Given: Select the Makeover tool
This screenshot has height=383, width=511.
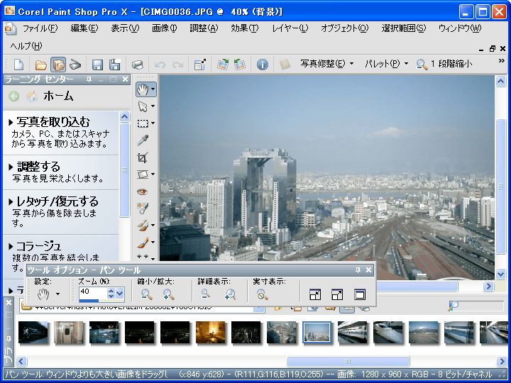Looking at the screenshot, I should pos(143,209).
